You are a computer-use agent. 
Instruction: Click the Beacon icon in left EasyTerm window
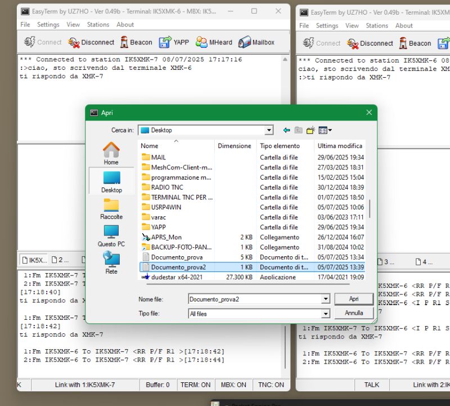click(124, 42)
